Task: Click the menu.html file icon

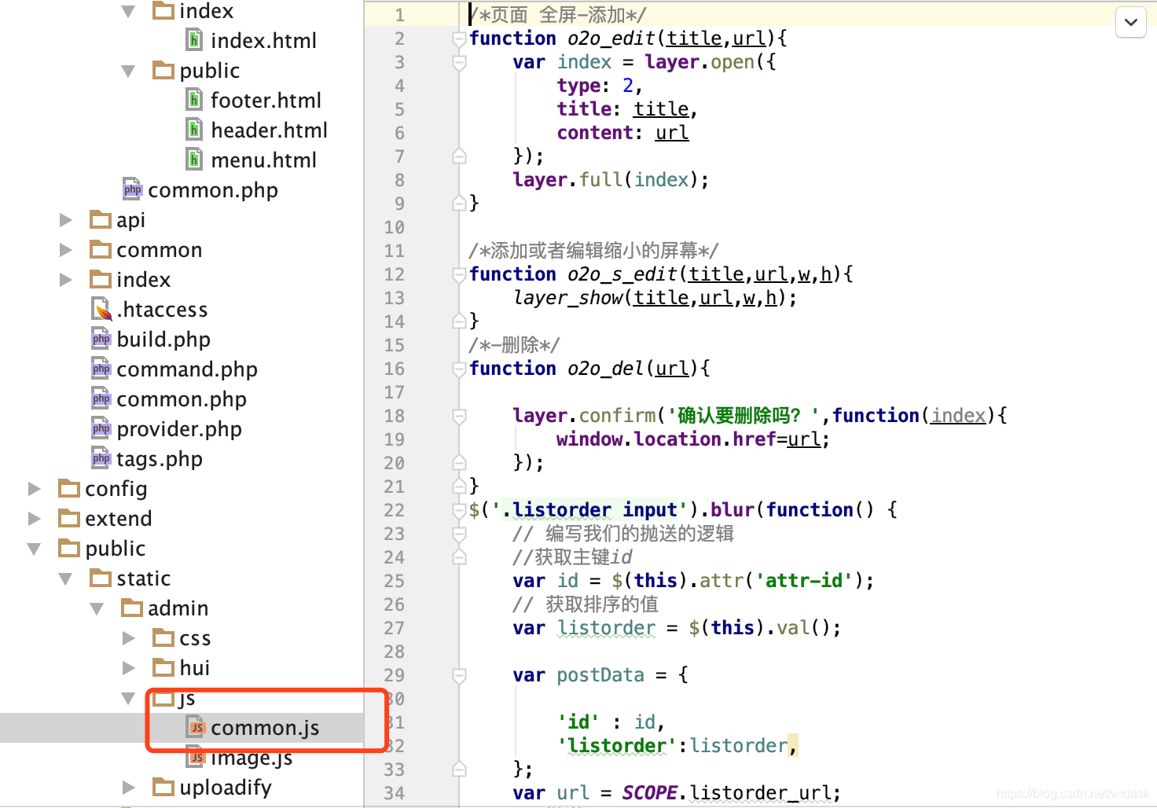Action: pos(194,159)
